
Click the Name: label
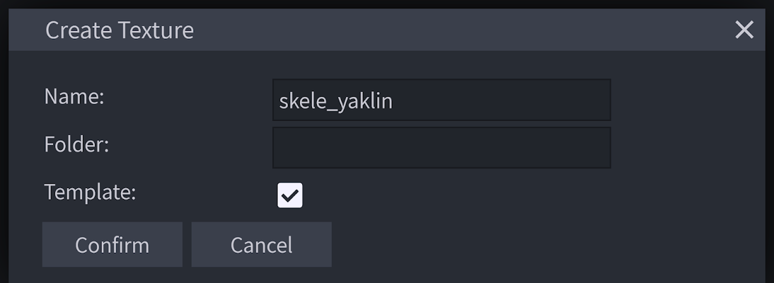click(74, 97)
